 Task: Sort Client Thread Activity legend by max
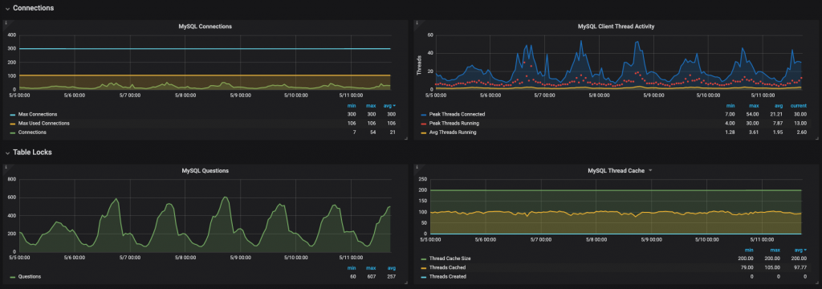point(755,105)
